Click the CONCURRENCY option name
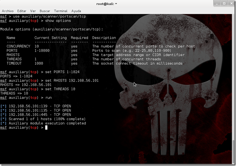236x166 pixels. tap(18, 46)
